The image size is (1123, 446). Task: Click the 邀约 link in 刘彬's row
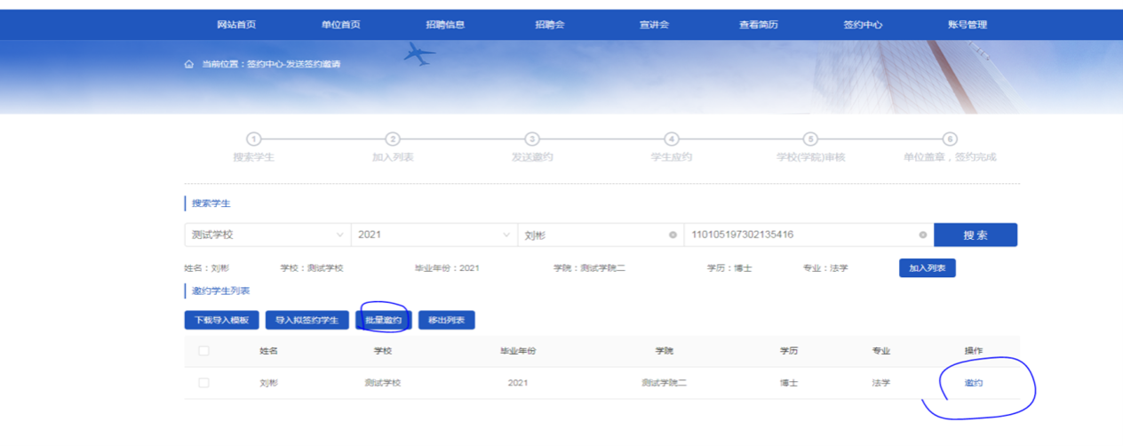tap(974, 383)
